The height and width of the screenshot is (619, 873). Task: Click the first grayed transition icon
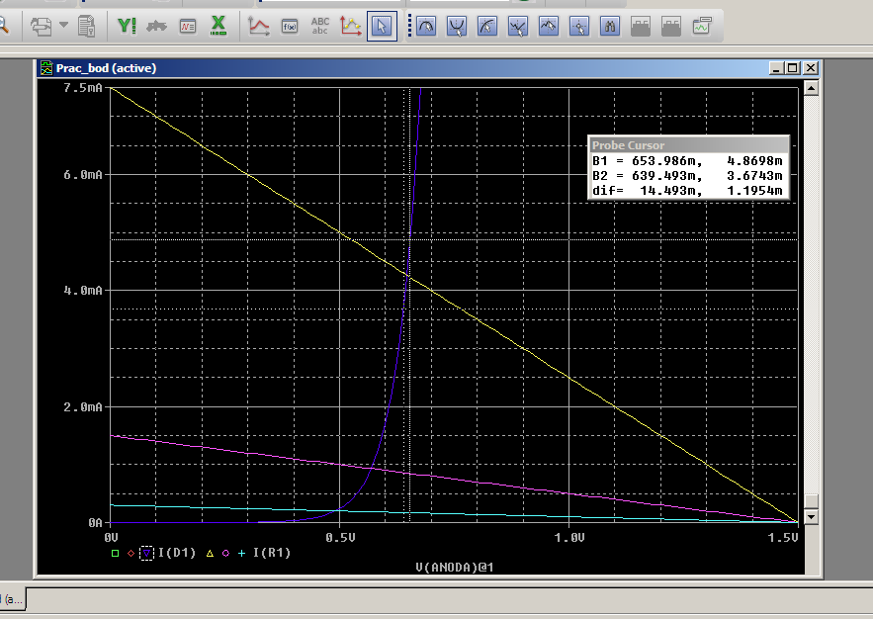click(641, 26)
